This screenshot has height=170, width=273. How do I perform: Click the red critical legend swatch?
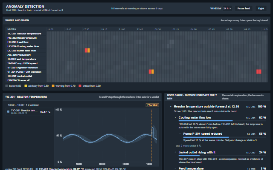click(80, 86)
